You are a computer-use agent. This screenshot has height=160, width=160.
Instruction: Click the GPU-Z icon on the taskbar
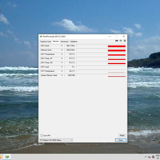tap(7, 157)
